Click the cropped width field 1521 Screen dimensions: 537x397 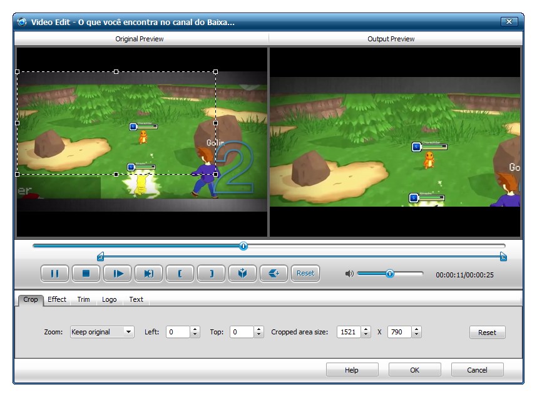(x=349, y=332)
